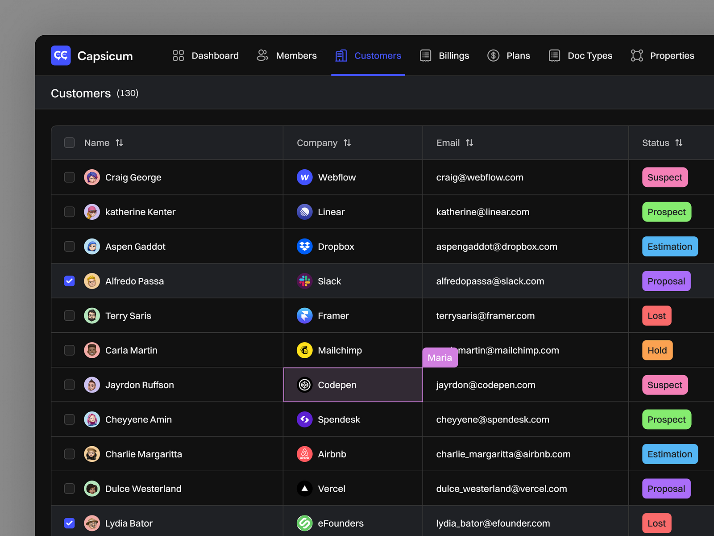Uncheck the Lydia Bator row checkbox
This screenshot has height=536, width=714.
[x=70, y=523]
